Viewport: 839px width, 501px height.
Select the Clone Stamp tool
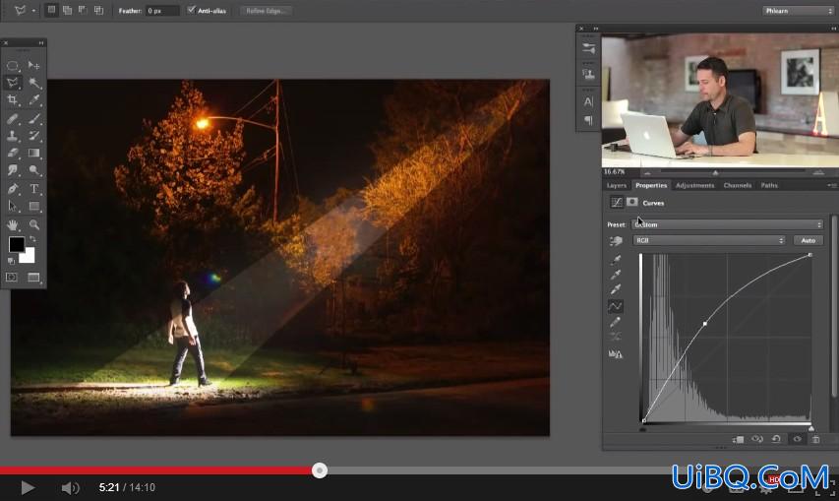click(x=13, y=136)
